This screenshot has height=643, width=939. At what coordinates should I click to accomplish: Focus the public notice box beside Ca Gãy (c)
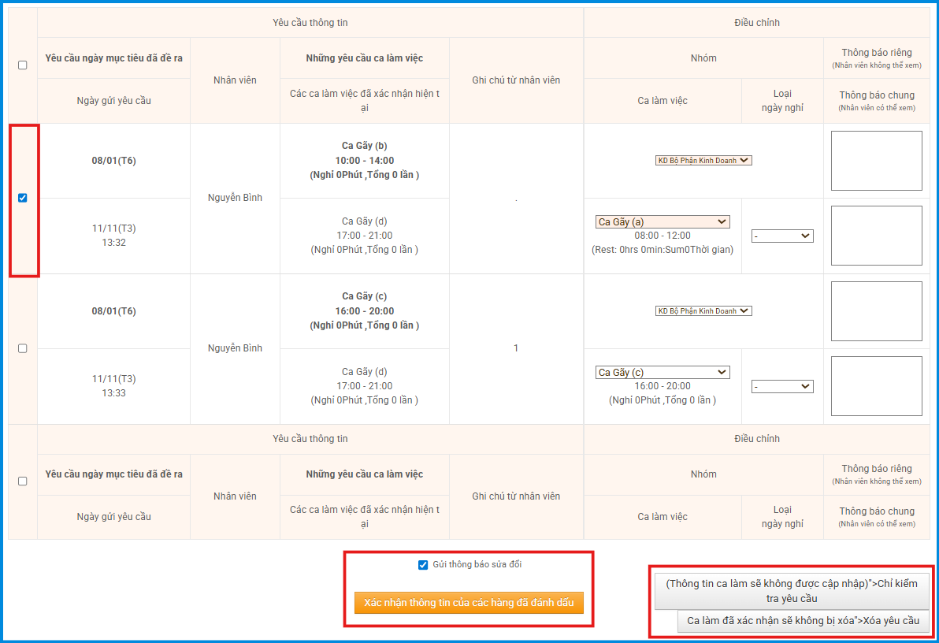point(876,386)
